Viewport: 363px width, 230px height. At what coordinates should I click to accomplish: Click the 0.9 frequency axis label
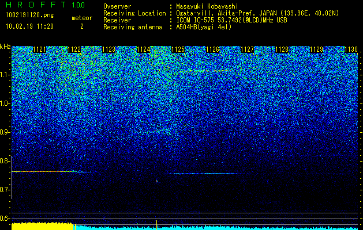click(x=5, y=132)
